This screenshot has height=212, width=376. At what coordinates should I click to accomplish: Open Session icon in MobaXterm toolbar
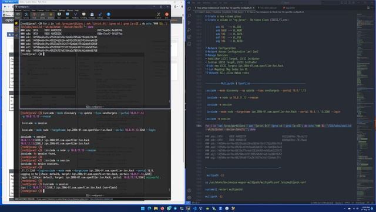[x=18, y=15]
